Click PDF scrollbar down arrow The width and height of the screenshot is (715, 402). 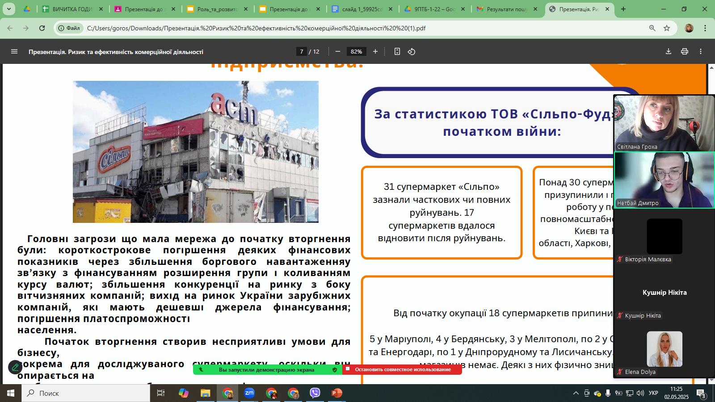coord(711,380)
